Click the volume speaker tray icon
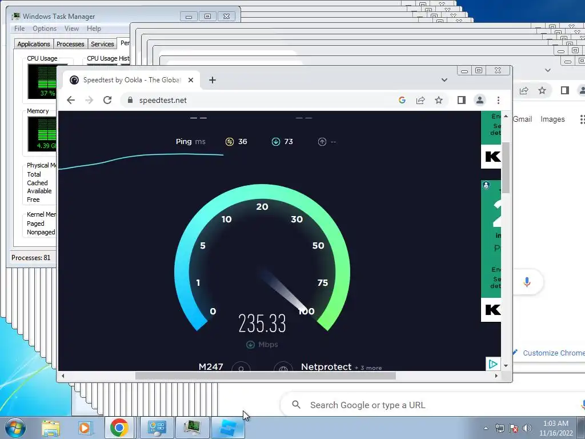The height and width of the screenshot is (439, 585). click(x=527, y=428)
